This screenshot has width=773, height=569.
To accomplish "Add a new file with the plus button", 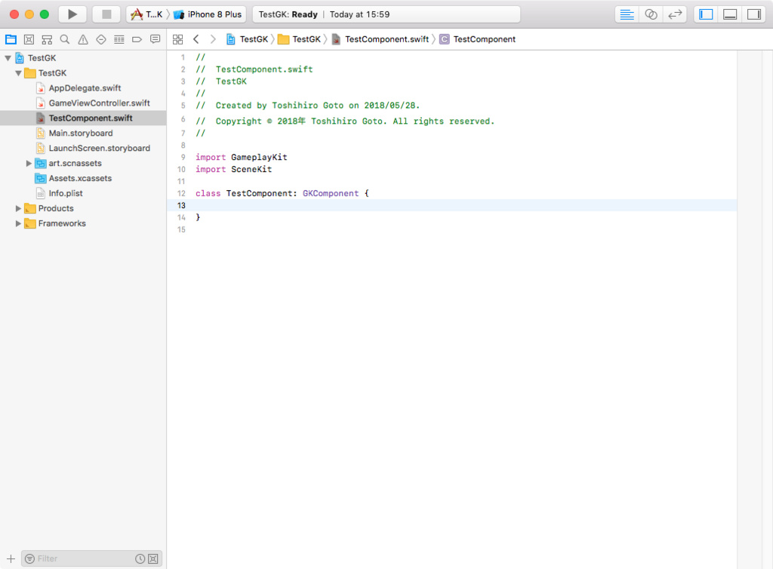I will click(x=11, y=558).
